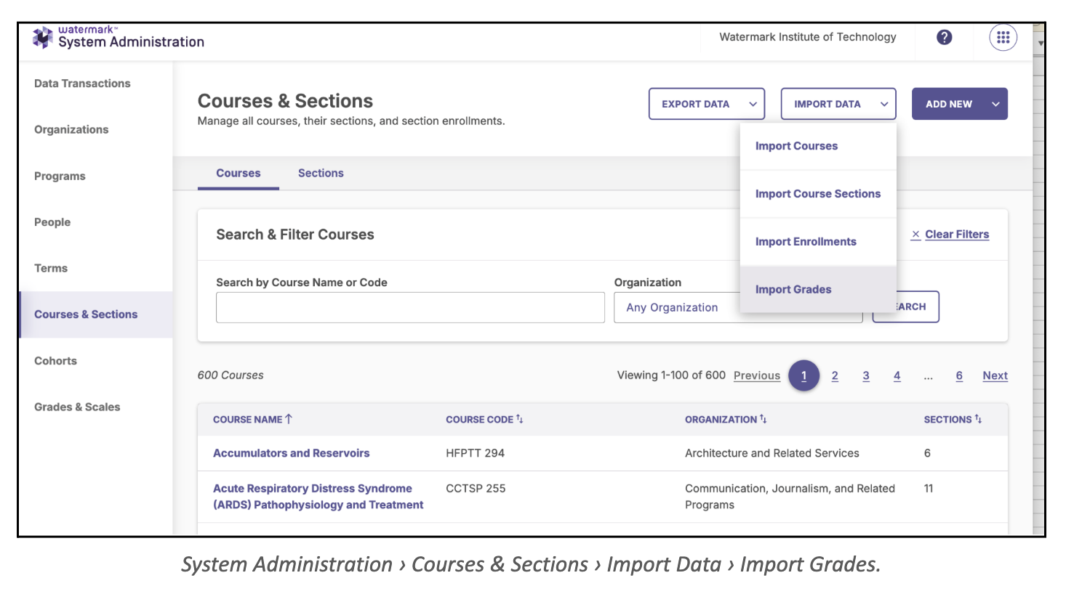The width and height of the screenshot is (1066, 594).
Task: Click Watermark Institute of Technology label
Action: [x=807, y=37]
